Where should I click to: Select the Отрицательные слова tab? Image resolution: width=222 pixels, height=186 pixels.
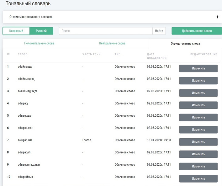pos(185,44)
